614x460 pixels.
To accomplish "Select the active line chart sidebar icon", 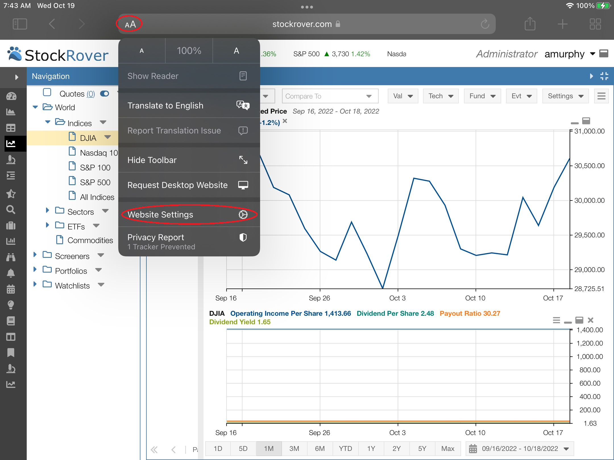I will (x=11, y=144).
